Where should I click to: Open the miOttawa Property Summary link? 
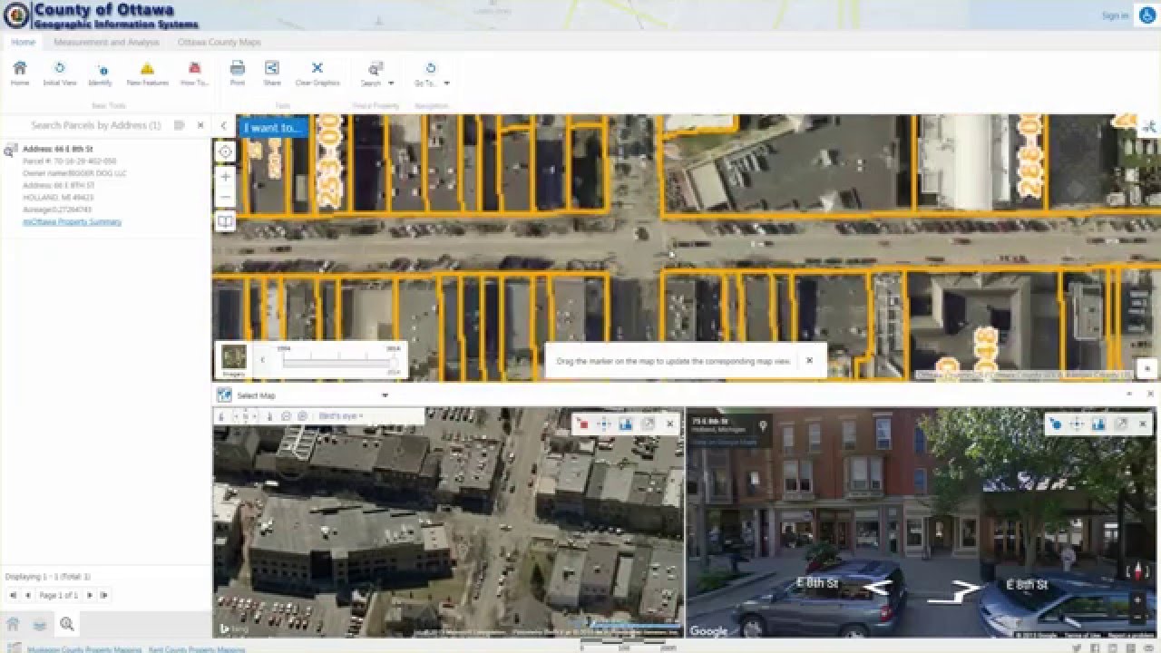pos(72,221)
